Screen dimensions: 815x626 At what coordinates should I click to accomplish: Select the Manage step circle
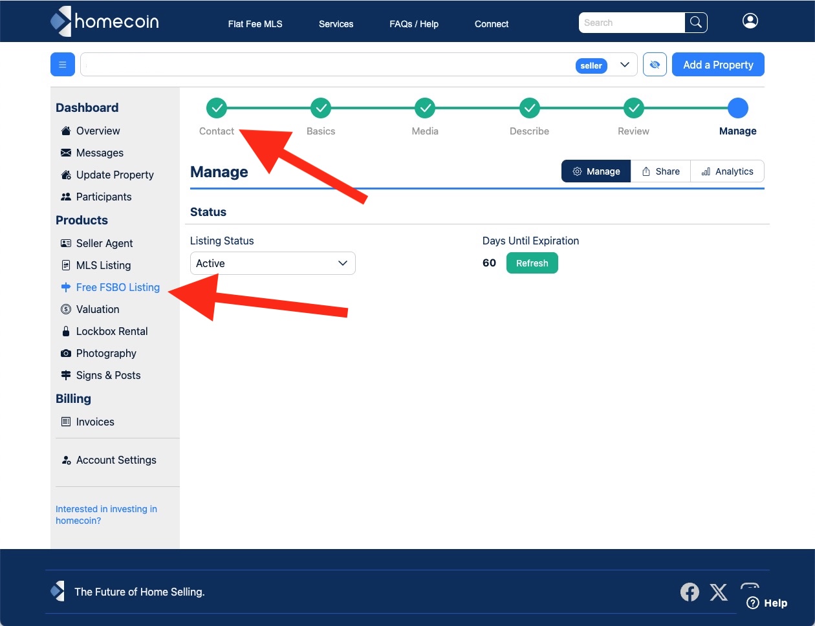coord(737,108)
